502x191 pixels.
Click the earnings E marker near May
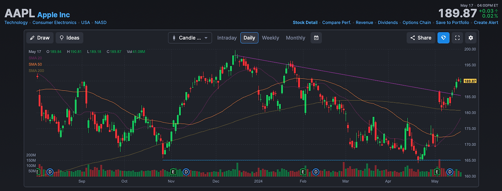point(437,172)
